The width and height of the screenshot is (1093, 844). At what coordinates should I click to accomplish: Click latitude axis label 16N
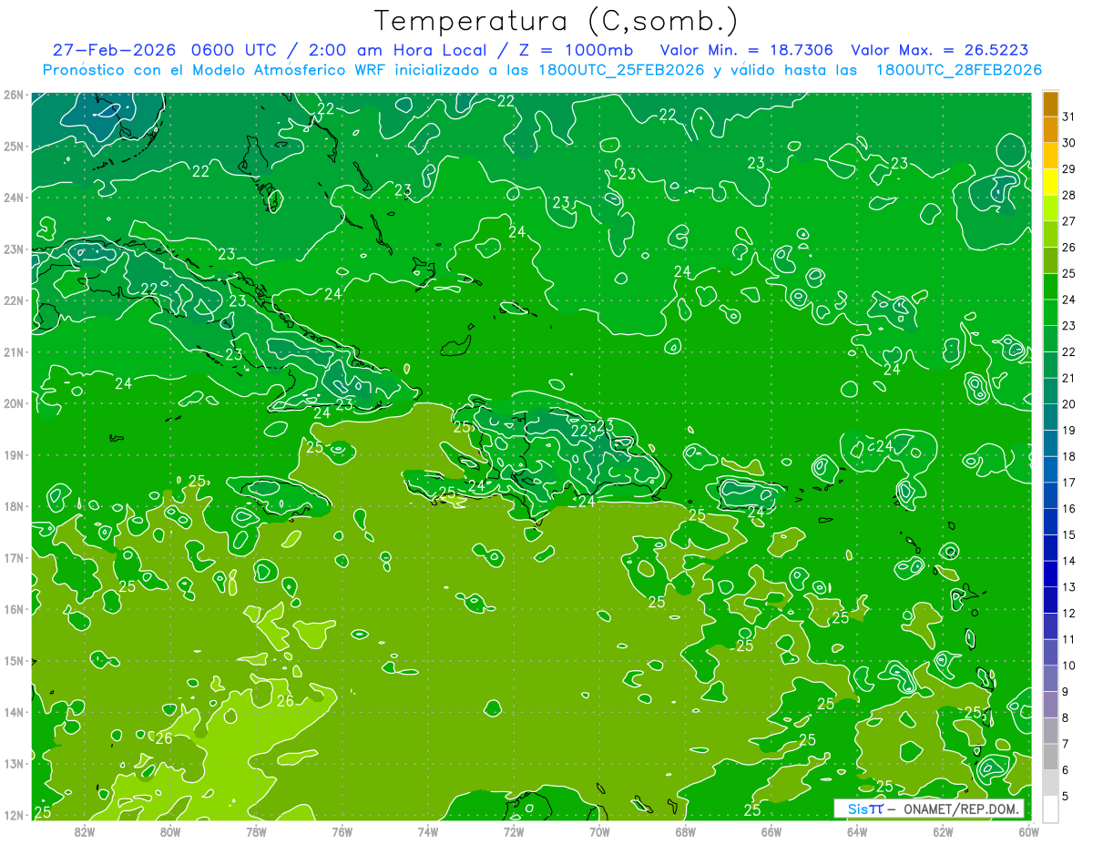pos(13,609)
